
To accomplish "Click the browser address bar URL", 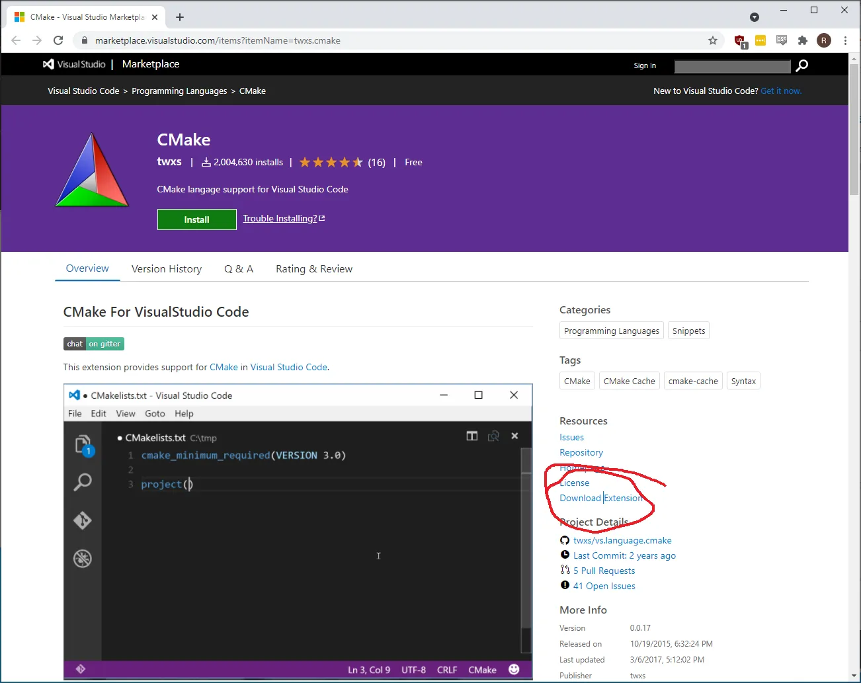I will coord(218,40).
